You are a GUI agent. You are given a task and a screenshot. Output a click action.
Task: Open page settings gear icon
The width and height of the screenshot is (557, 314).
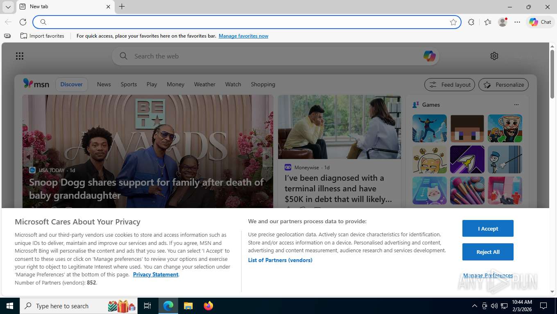494,56
